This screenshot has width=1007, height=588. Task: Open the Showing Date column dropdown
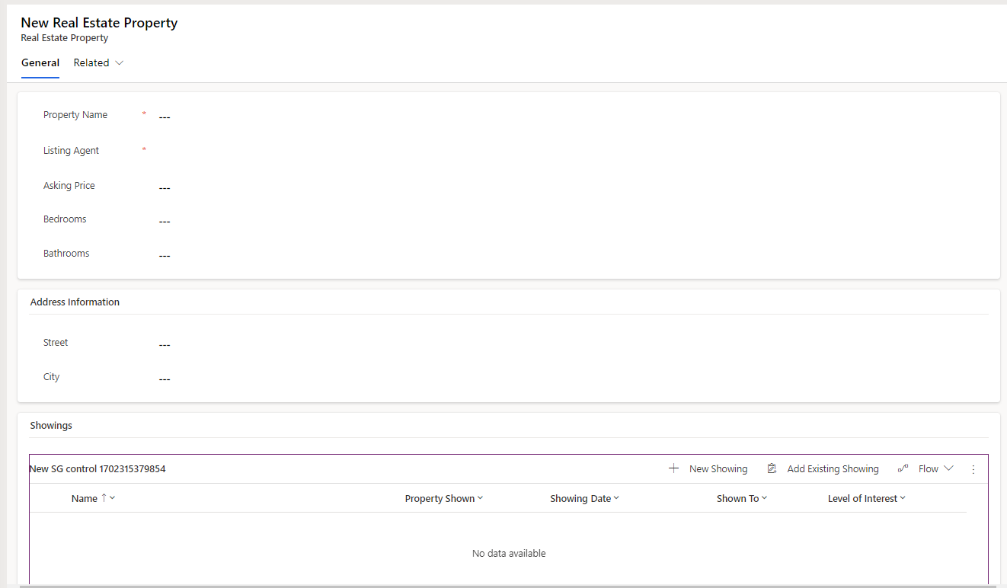615,498
